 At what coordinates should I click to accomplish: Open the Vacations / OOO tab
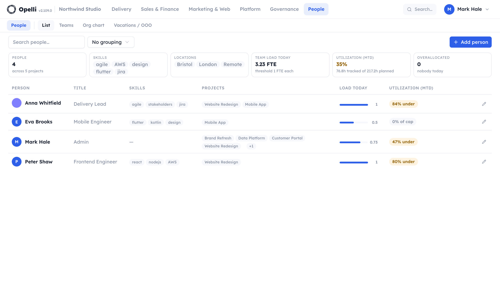[133, 25]
